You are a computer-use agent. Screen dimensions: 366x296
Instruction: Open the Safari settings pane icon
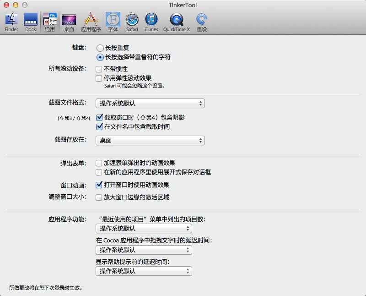pos(132,22)
